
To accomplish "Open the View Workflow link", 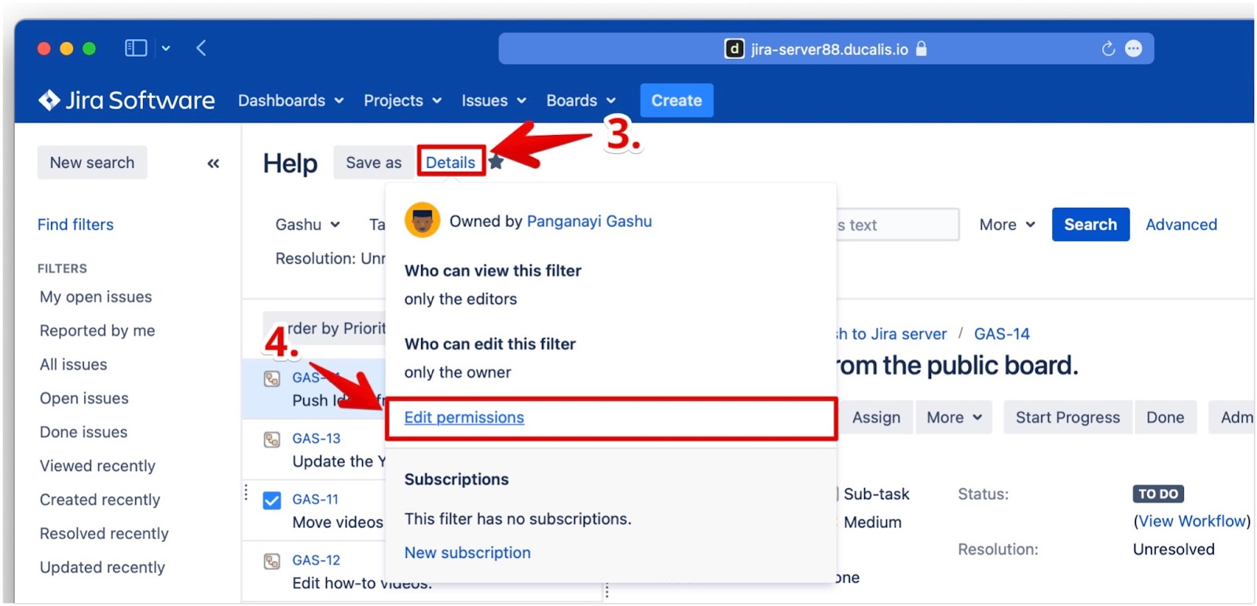I will pos(1192,521).
